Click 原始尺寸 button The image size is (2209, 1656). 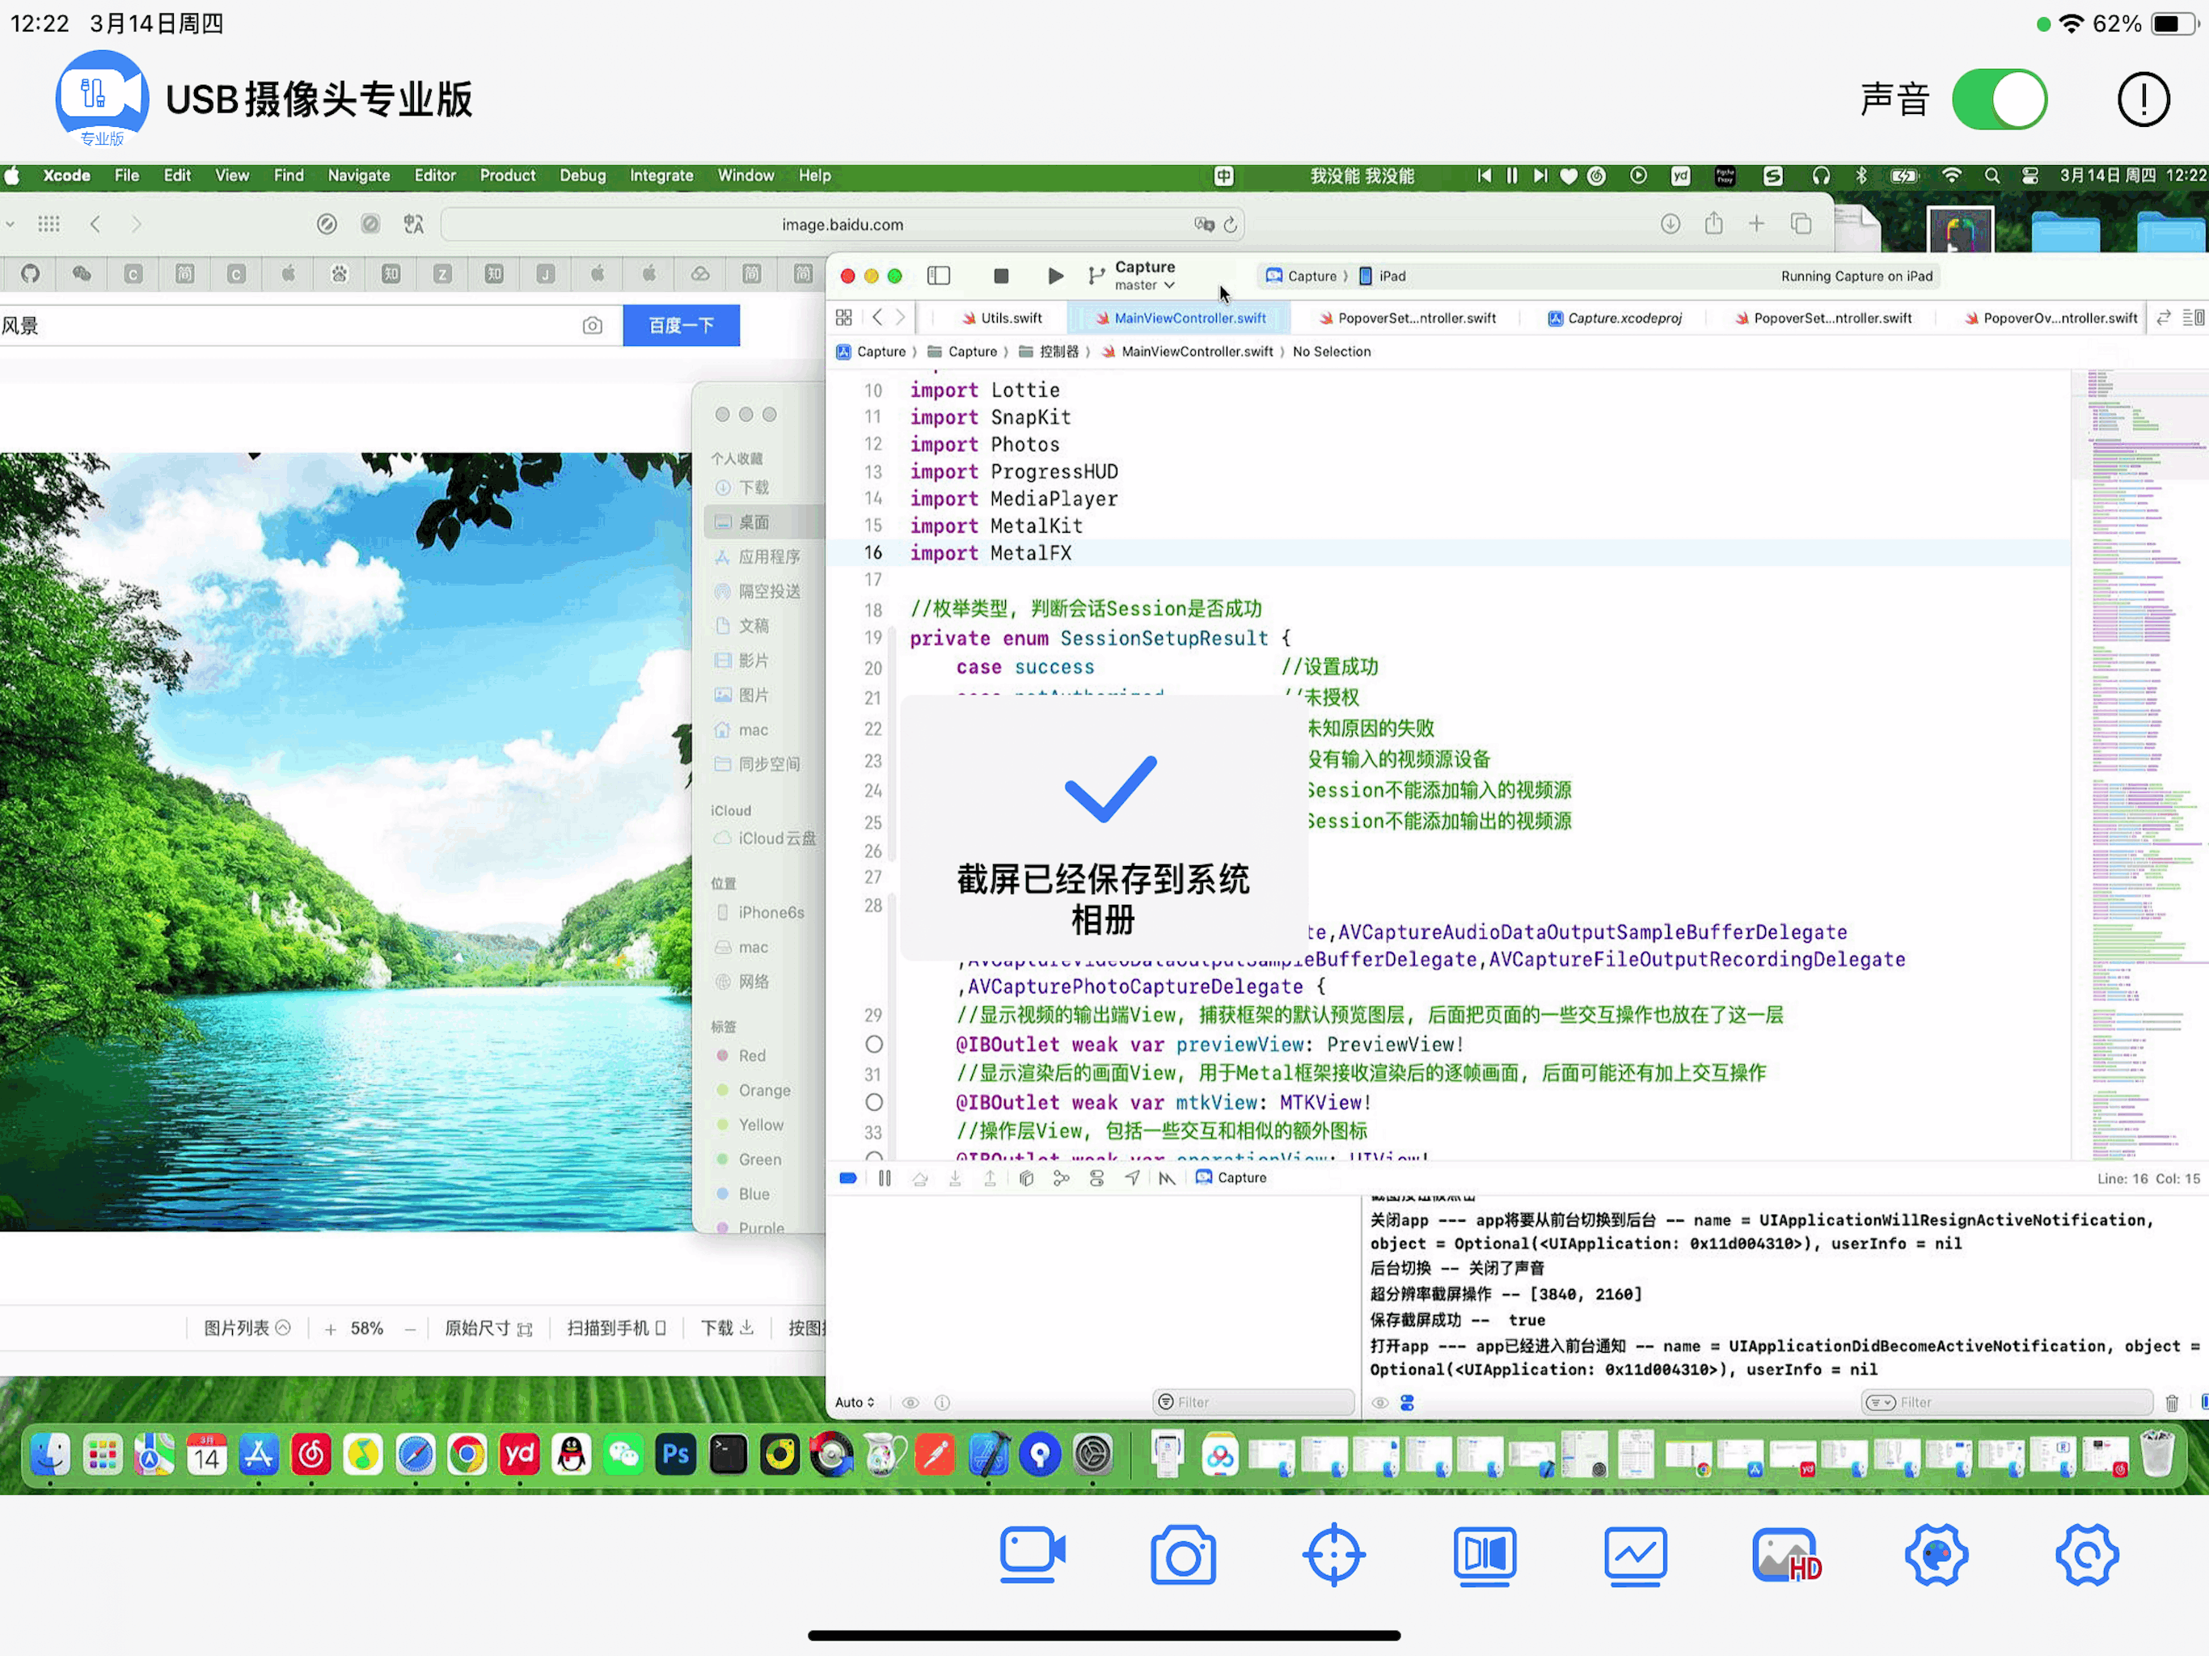tap(488, 1329)
